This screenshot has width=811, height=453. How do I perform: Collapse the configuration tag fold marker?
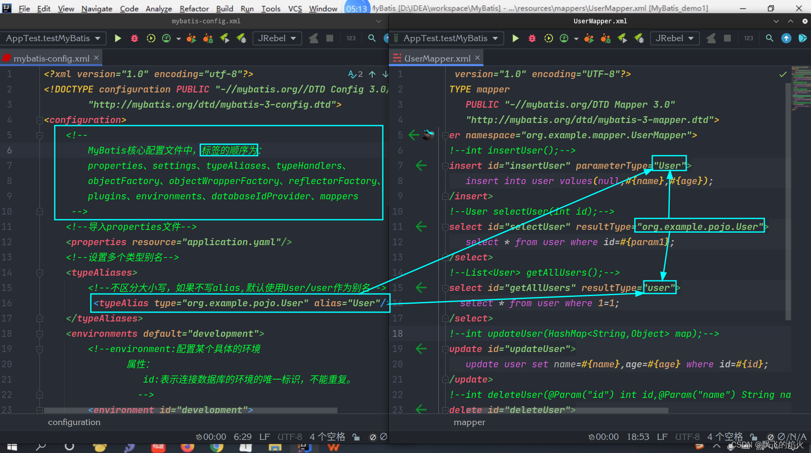pyautogui.click(x=39, y=120)
